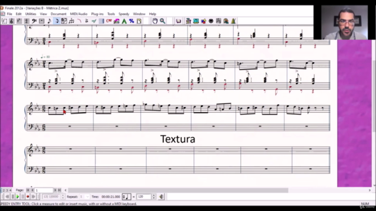Click the speaker playback settings icon

162,197
